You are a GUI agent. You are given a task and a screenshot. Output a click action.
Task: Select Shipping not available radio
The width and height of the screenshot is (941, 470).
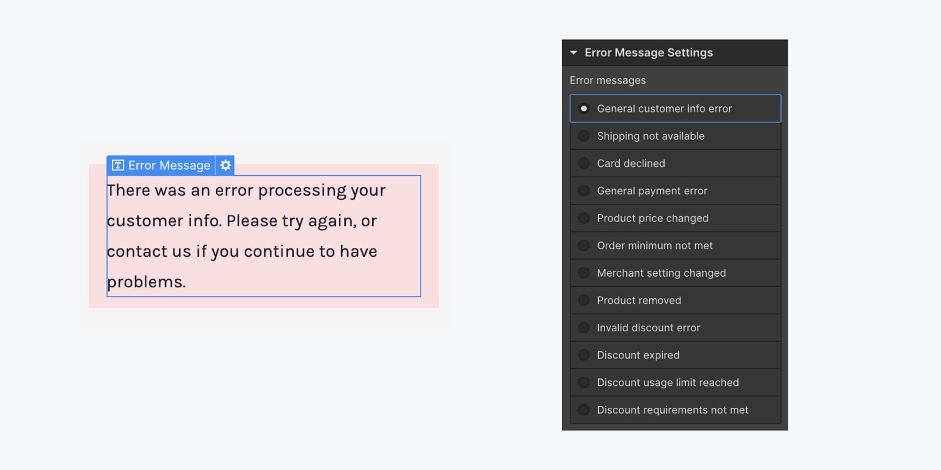coord(583,136)
